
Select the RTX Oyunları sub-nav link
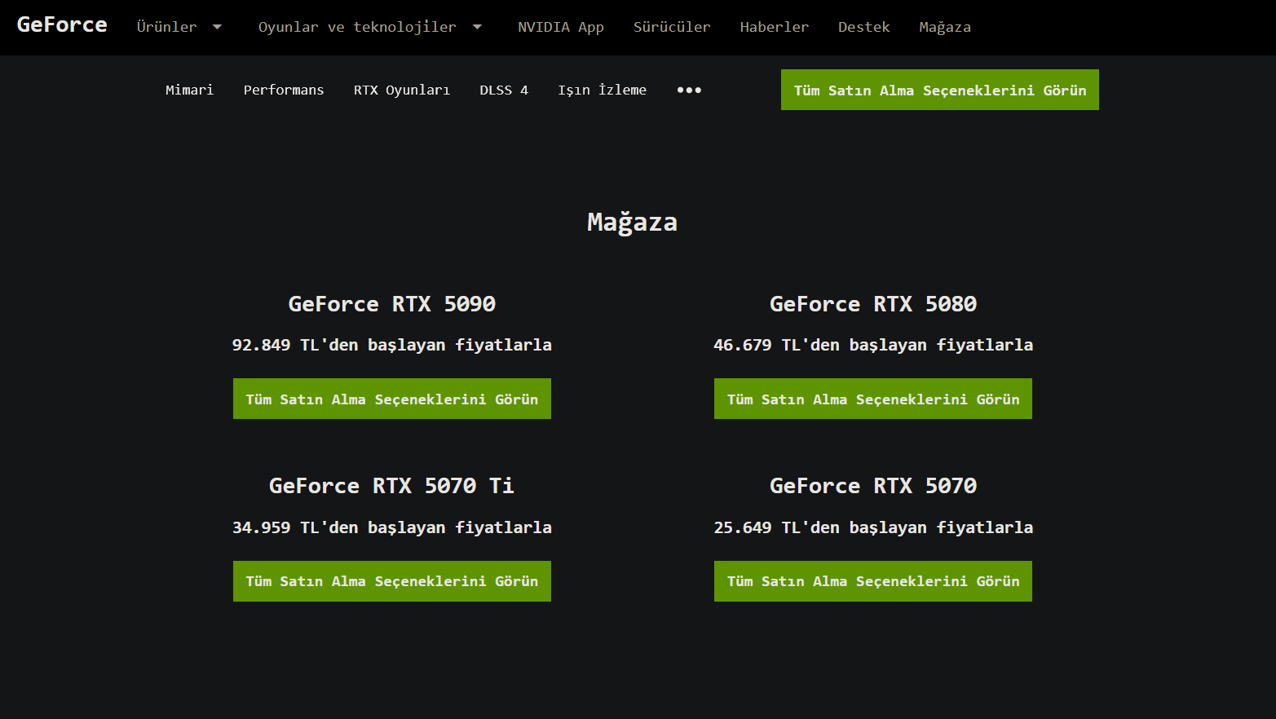(x=402, y=90)
